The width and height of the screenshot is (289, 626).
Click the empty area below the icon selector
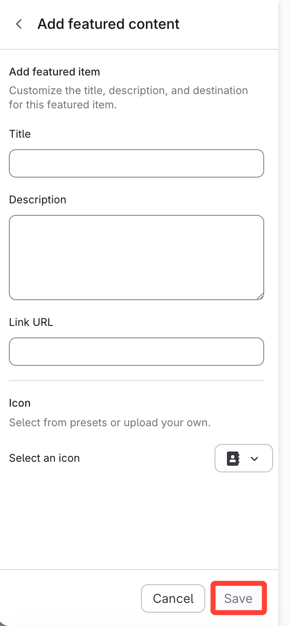pyautogui.click(x=137, y=519)
